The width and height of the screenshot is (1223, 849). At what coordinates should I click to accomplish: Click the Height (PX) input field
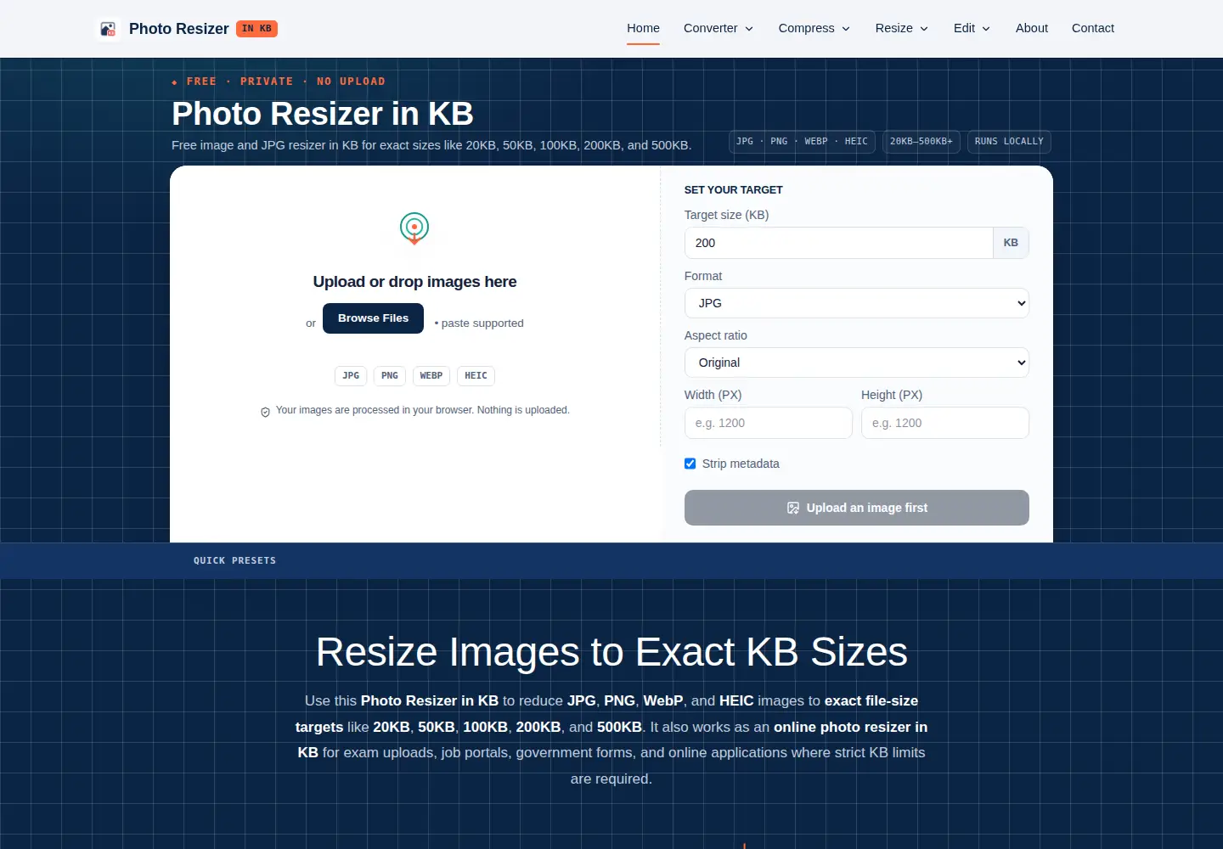tap(945, 423)
